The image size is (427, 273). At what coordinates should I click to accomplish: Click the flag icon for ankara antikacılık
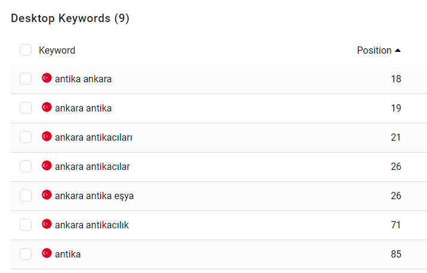[47, 224]
